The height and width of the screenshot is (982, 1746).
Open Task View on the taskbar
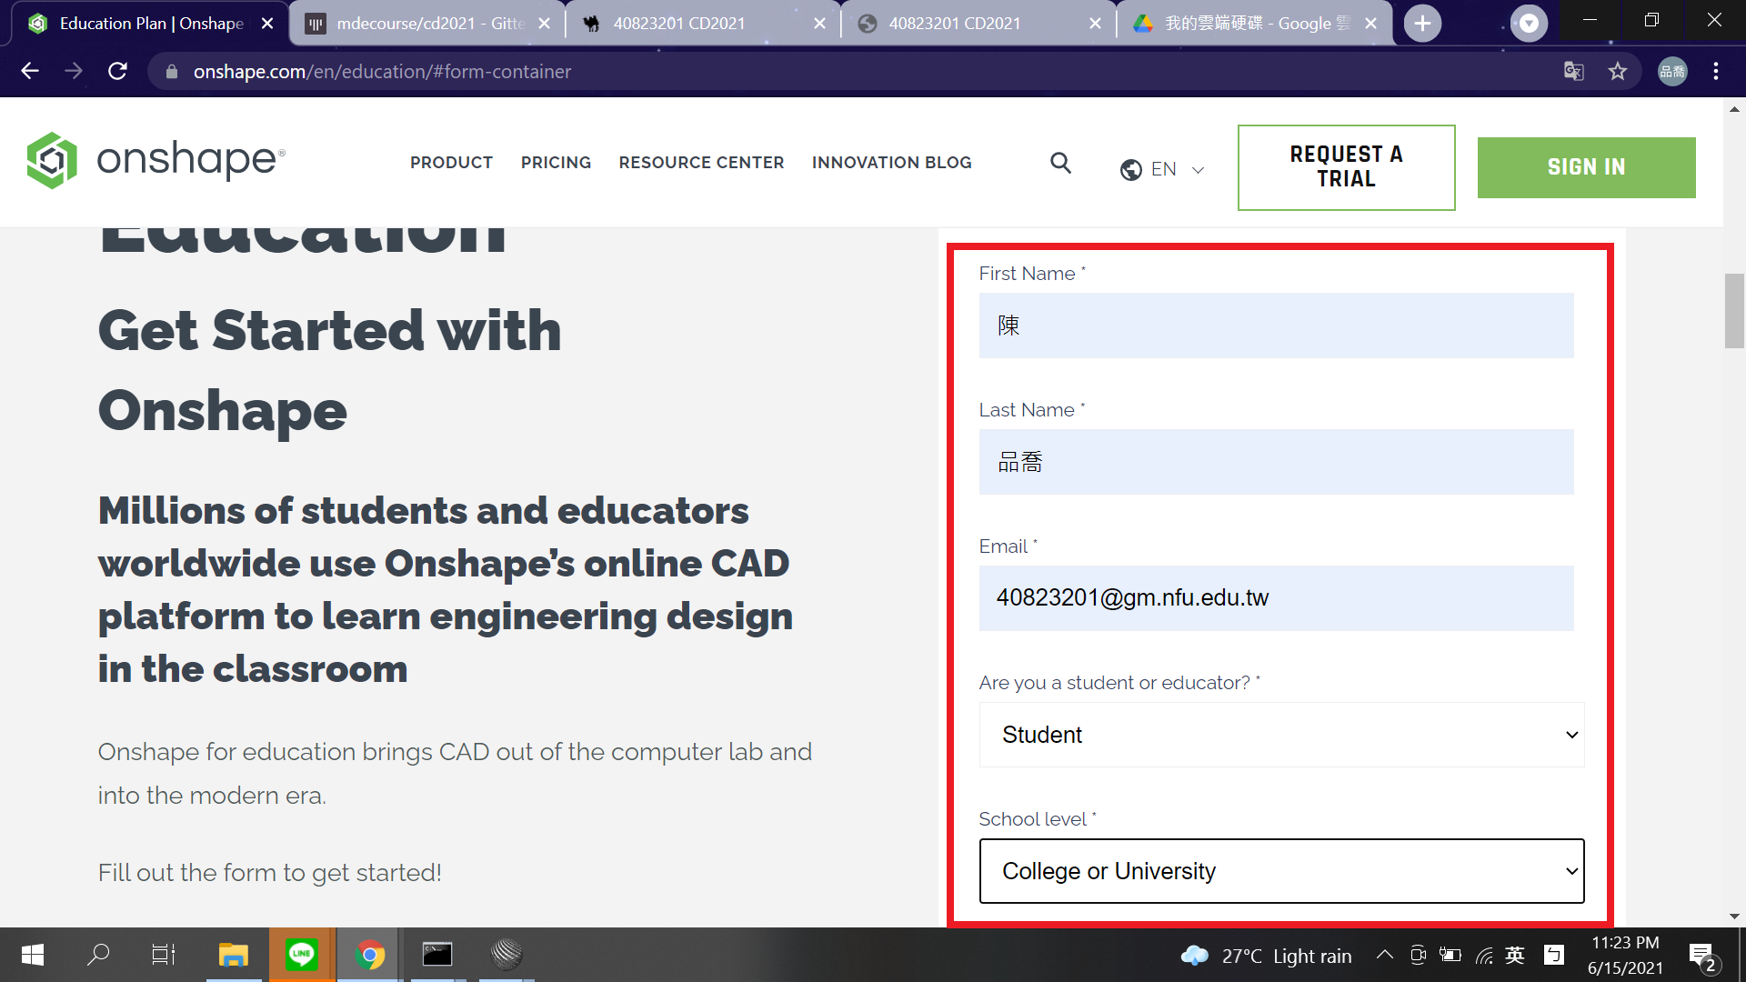tap(164, 955)
